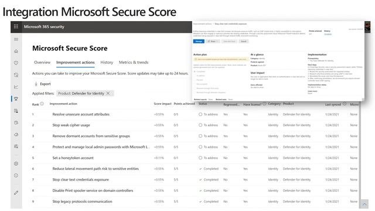This screenshot has height=211, width=375.
Task: Sort by the Improvement action column header
Action: pos(63,104)
